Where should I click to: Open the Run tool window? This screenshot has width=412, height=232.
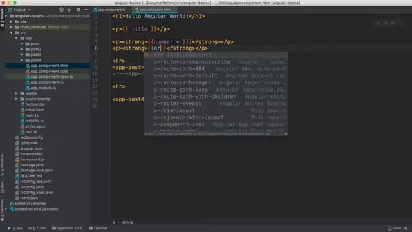tap(15, 229)
